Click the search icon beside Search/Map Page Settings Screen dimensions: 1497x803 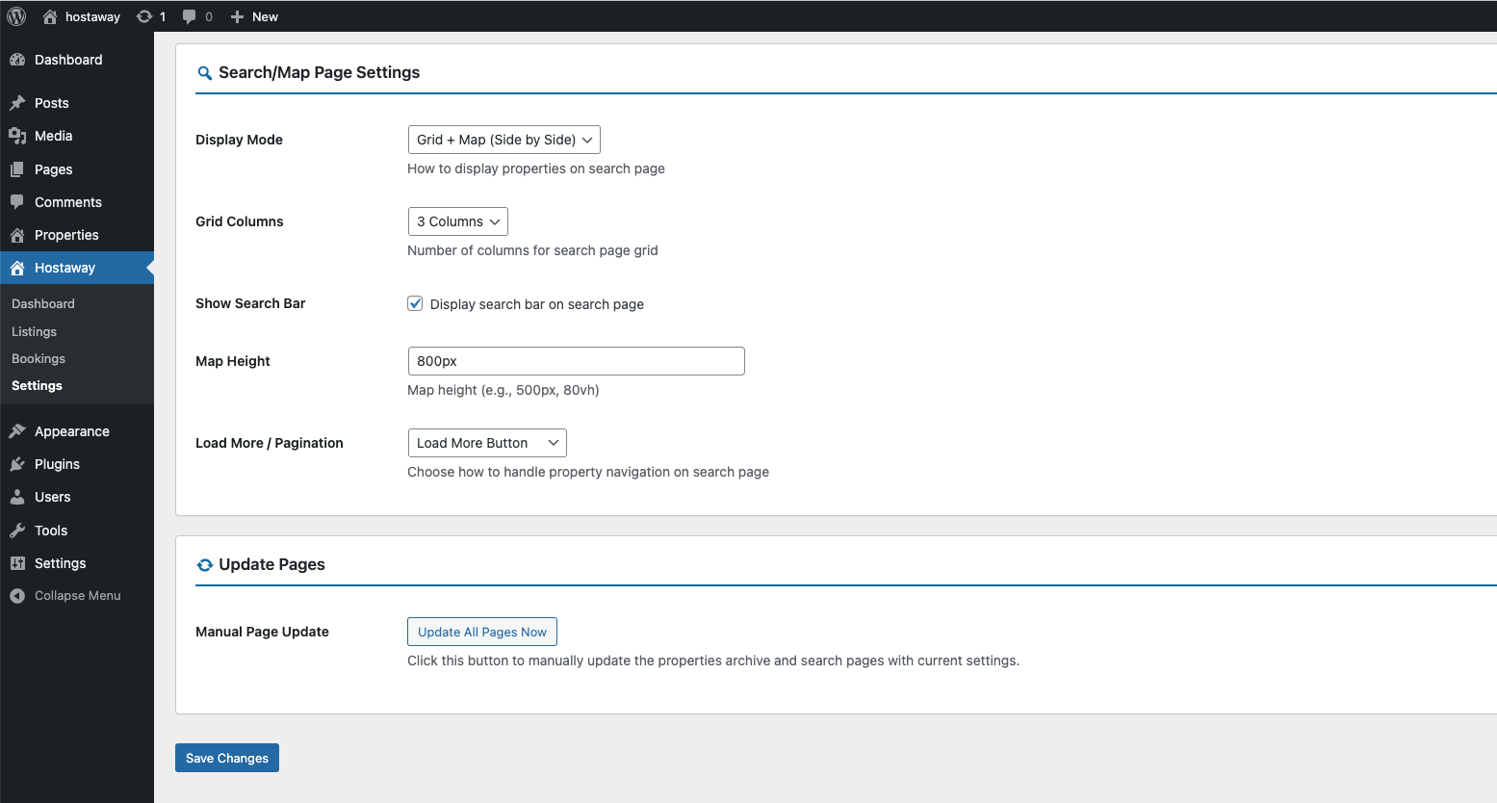tap(204, 72)
